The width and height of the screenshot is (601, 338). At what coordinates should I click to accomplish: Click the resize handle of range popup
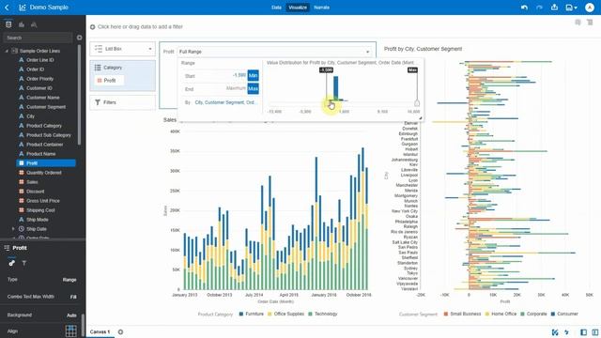click(421, 118)
